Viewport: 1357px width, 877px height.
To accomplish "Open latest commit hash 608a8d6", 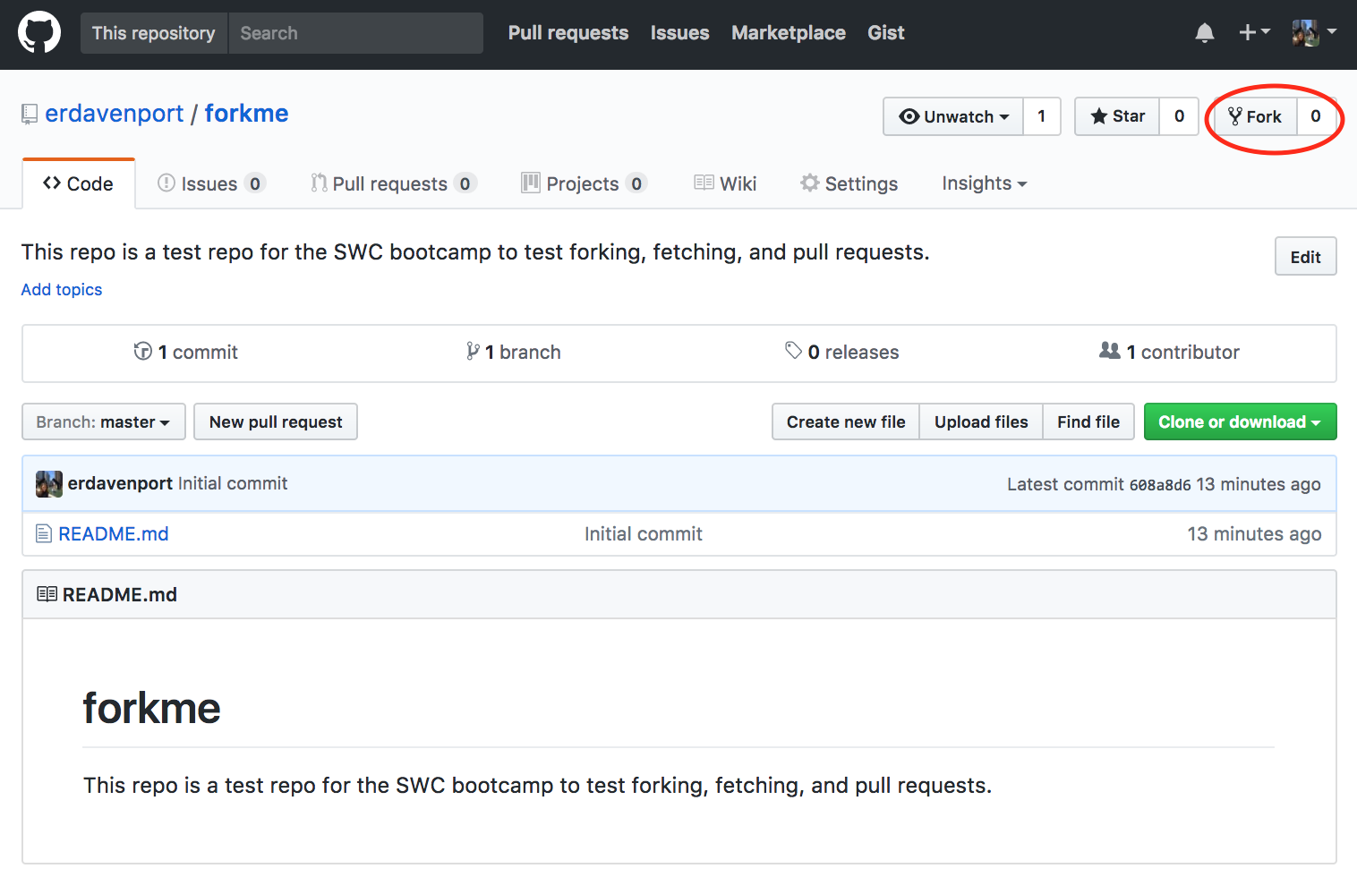I will (x=1160, y=485).
